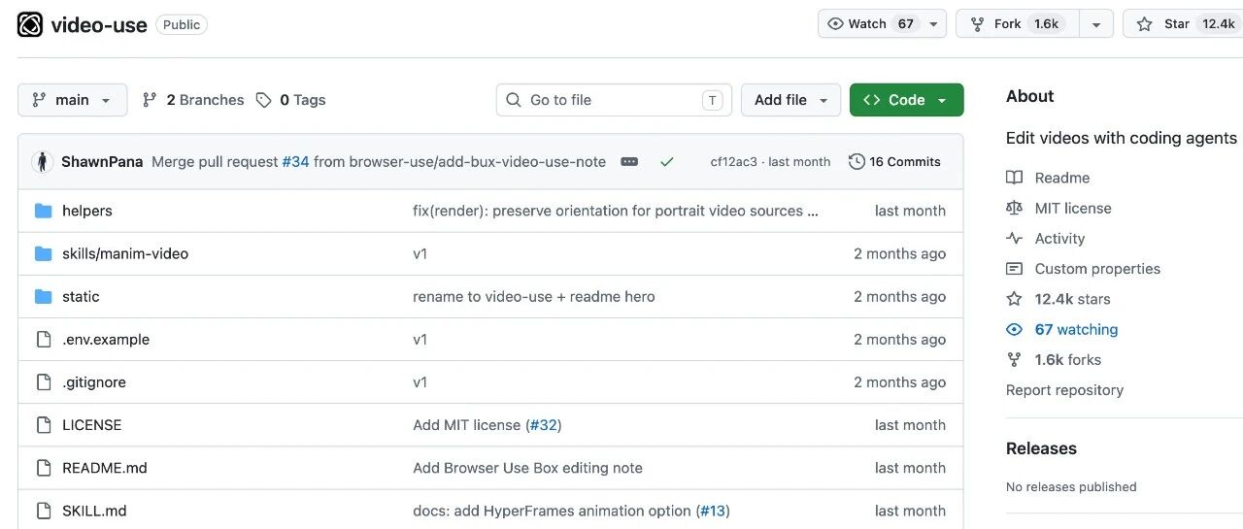This screenshot has height=529, width=1243.
Task: View 1.6k forks link
Action: [x=1054, y=359]
